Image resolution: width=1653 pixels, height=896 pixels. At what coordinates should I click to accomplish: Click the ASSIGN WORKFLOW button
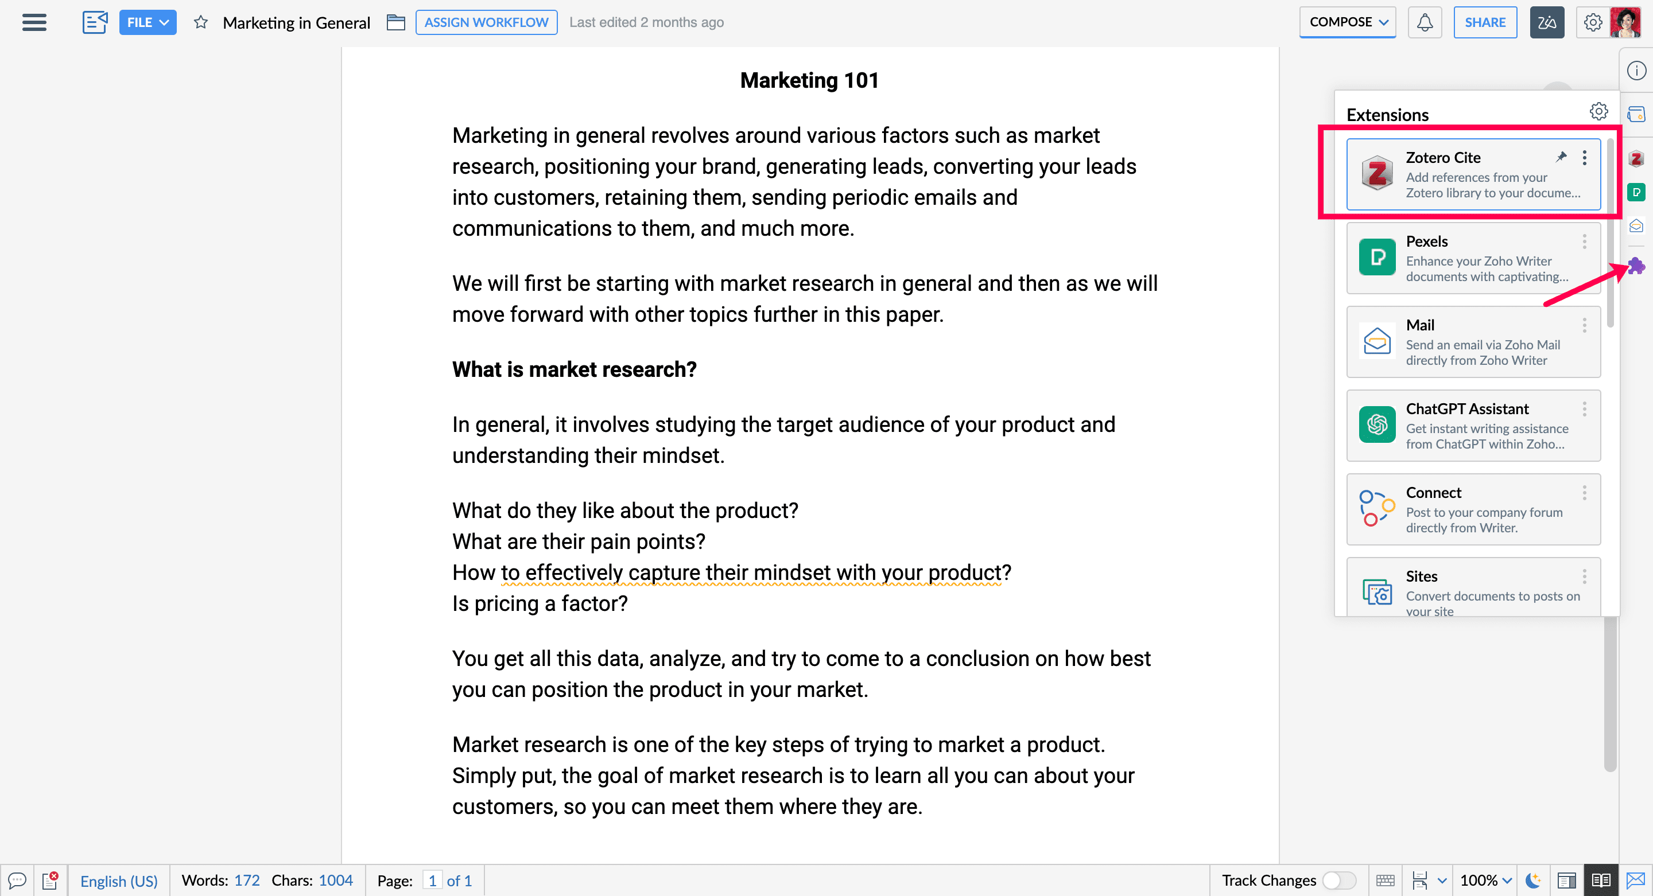(486, 22)
